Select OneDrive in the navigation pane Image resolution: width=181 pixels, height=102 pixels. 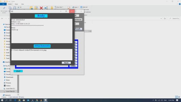tap(7, 62)
